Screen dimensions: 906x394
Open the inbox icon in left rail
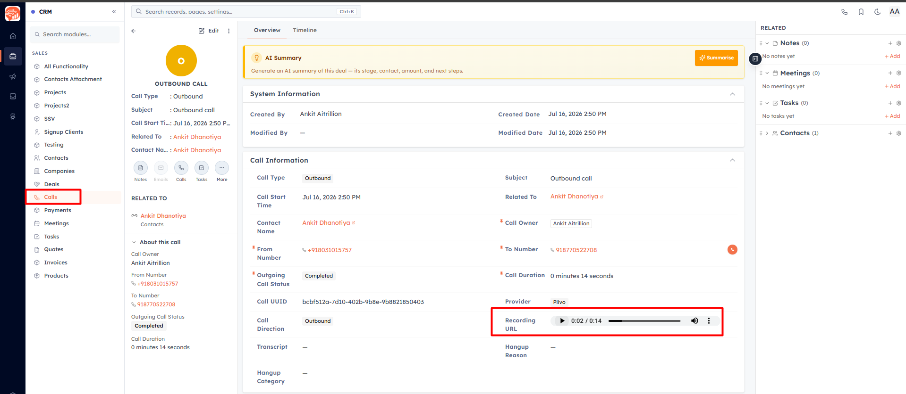click(x=13, y=96)
